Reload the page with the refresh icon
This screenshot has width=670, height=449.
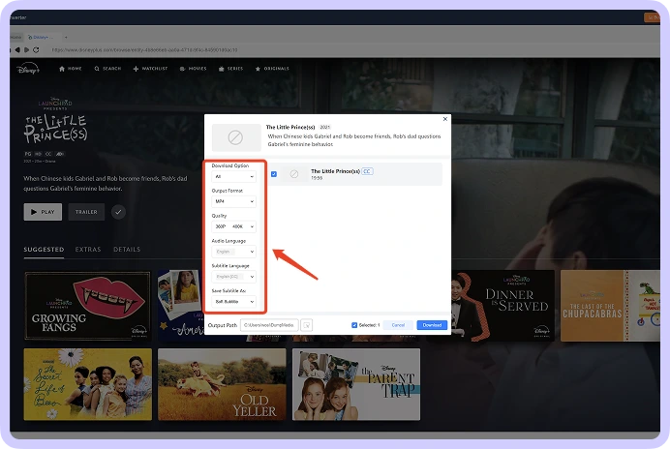click(x=37, y=49)
